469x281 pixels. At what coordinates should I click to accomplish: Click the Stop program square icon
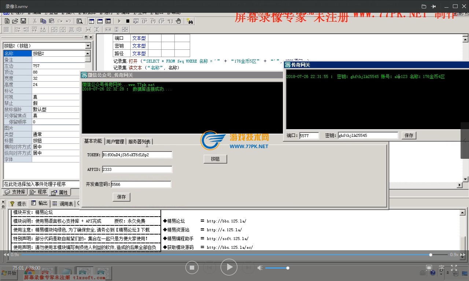pyautogui.click(x=128, y=21)
